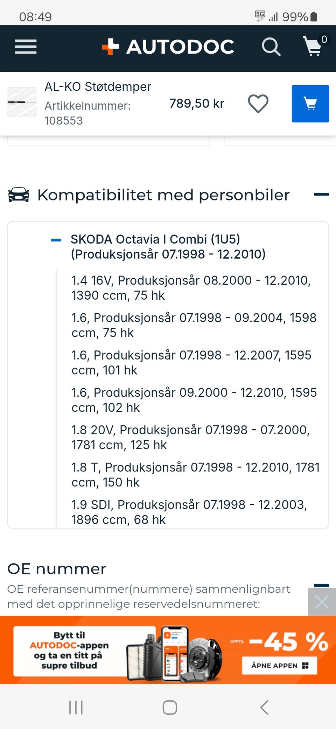Image resolution: width=336 pixels, height=729 pixels.
Task: Open Android recent apps button
Action: coord(76,707)
